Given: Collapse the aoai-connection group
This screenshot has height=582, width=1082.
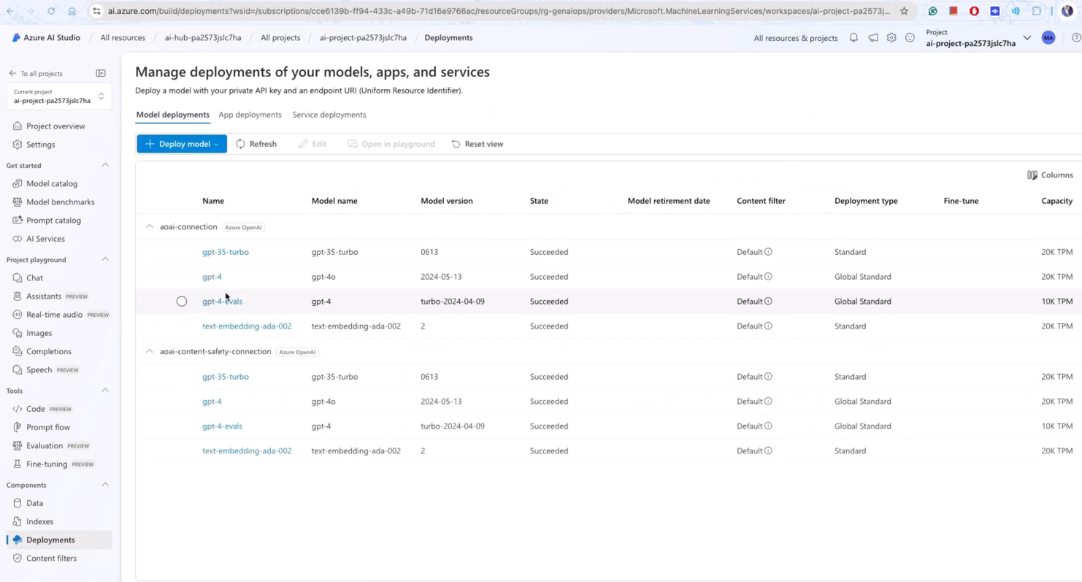Looking at the screenshot, I should pyautogui.click(x=150, y=226).
